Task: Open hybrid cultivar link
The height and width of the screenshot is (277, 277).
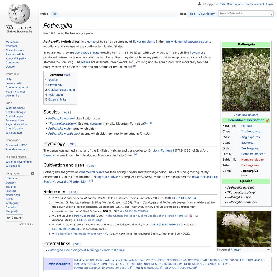Action: pyautogui.click(x=108, y=177)
